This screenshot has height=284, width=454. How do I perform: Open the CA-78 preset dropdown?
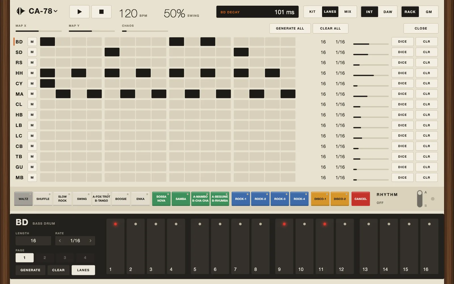coord(43,11)
